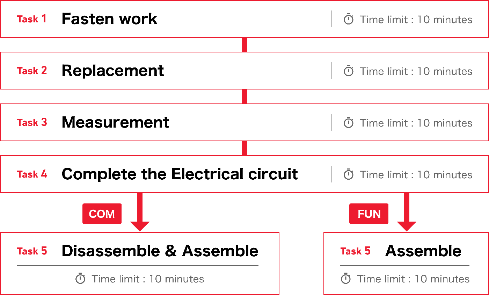Click the stopwatch icon in Task 2 row
Screen dimensions: 489x295
[x=349, y=71]
